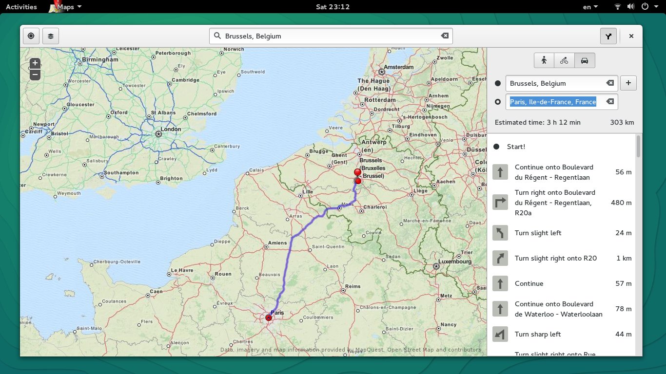This screenshot has width=666, height=374.
Task: Open the Activities overview
Action: [x=21, y=7]
